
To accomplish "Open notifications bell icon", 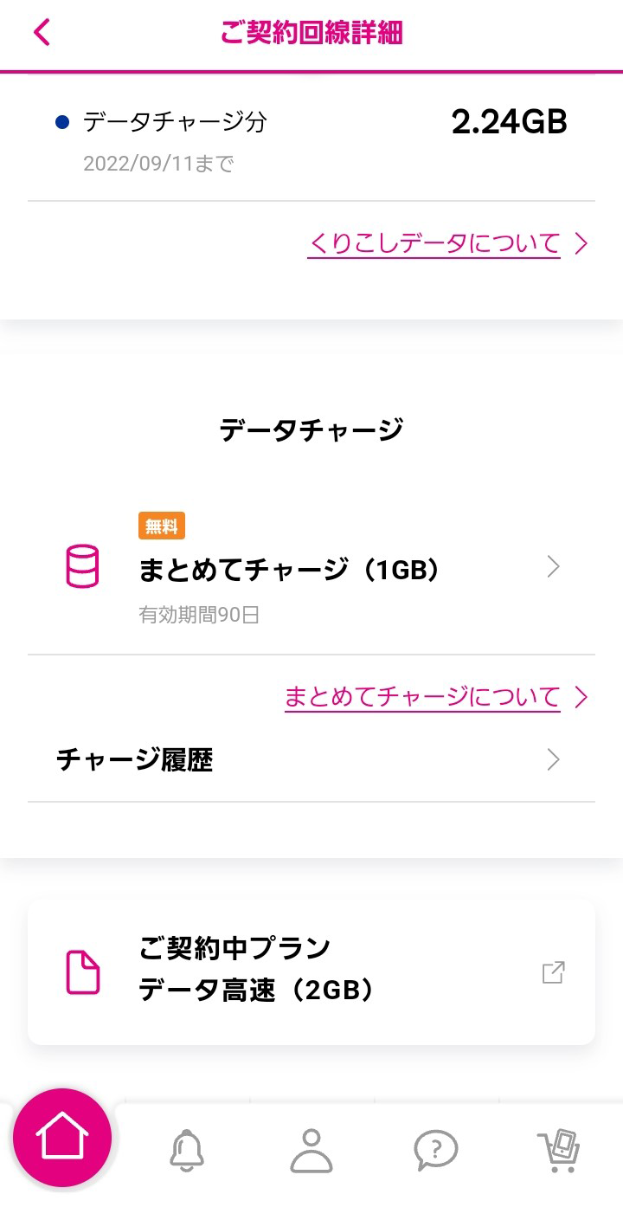I will [186, 1149].
